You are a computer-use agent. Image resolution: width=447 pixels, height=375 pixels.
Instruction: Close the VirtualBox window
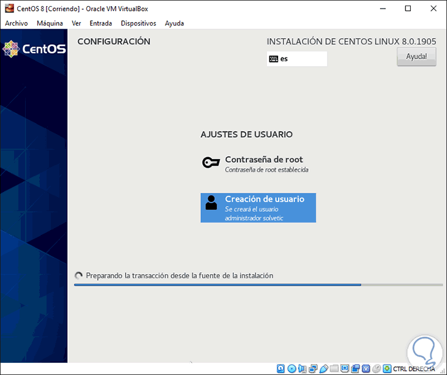pos(434,9)
